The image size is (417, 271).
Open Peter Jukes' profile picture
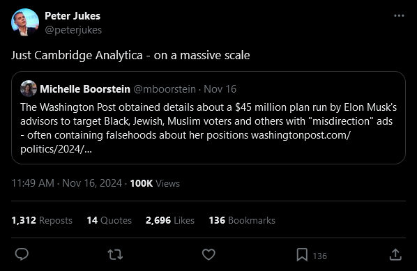[x=25, y=22]
